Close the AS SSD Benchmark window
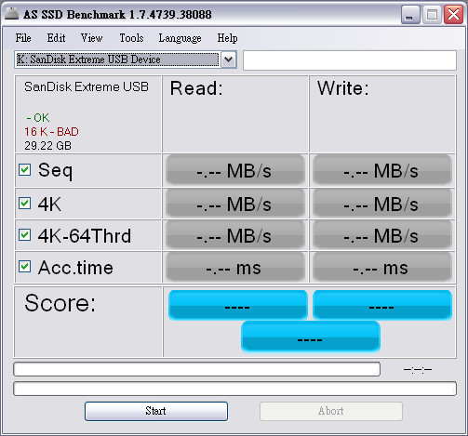The height and width of the screenshot is (436, 468). click(453, 14)
